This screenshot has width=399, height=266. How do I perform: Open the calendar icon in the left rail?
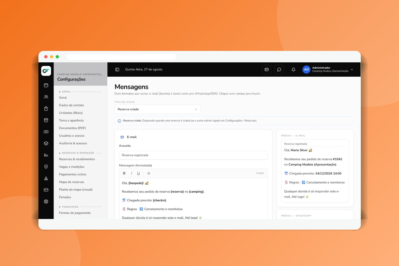pos(46,85)
